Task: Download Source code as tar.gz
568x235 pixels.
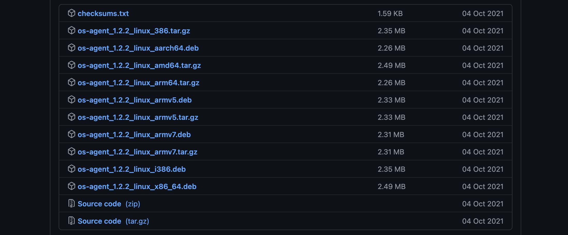Action: click(x=113, y=221)
